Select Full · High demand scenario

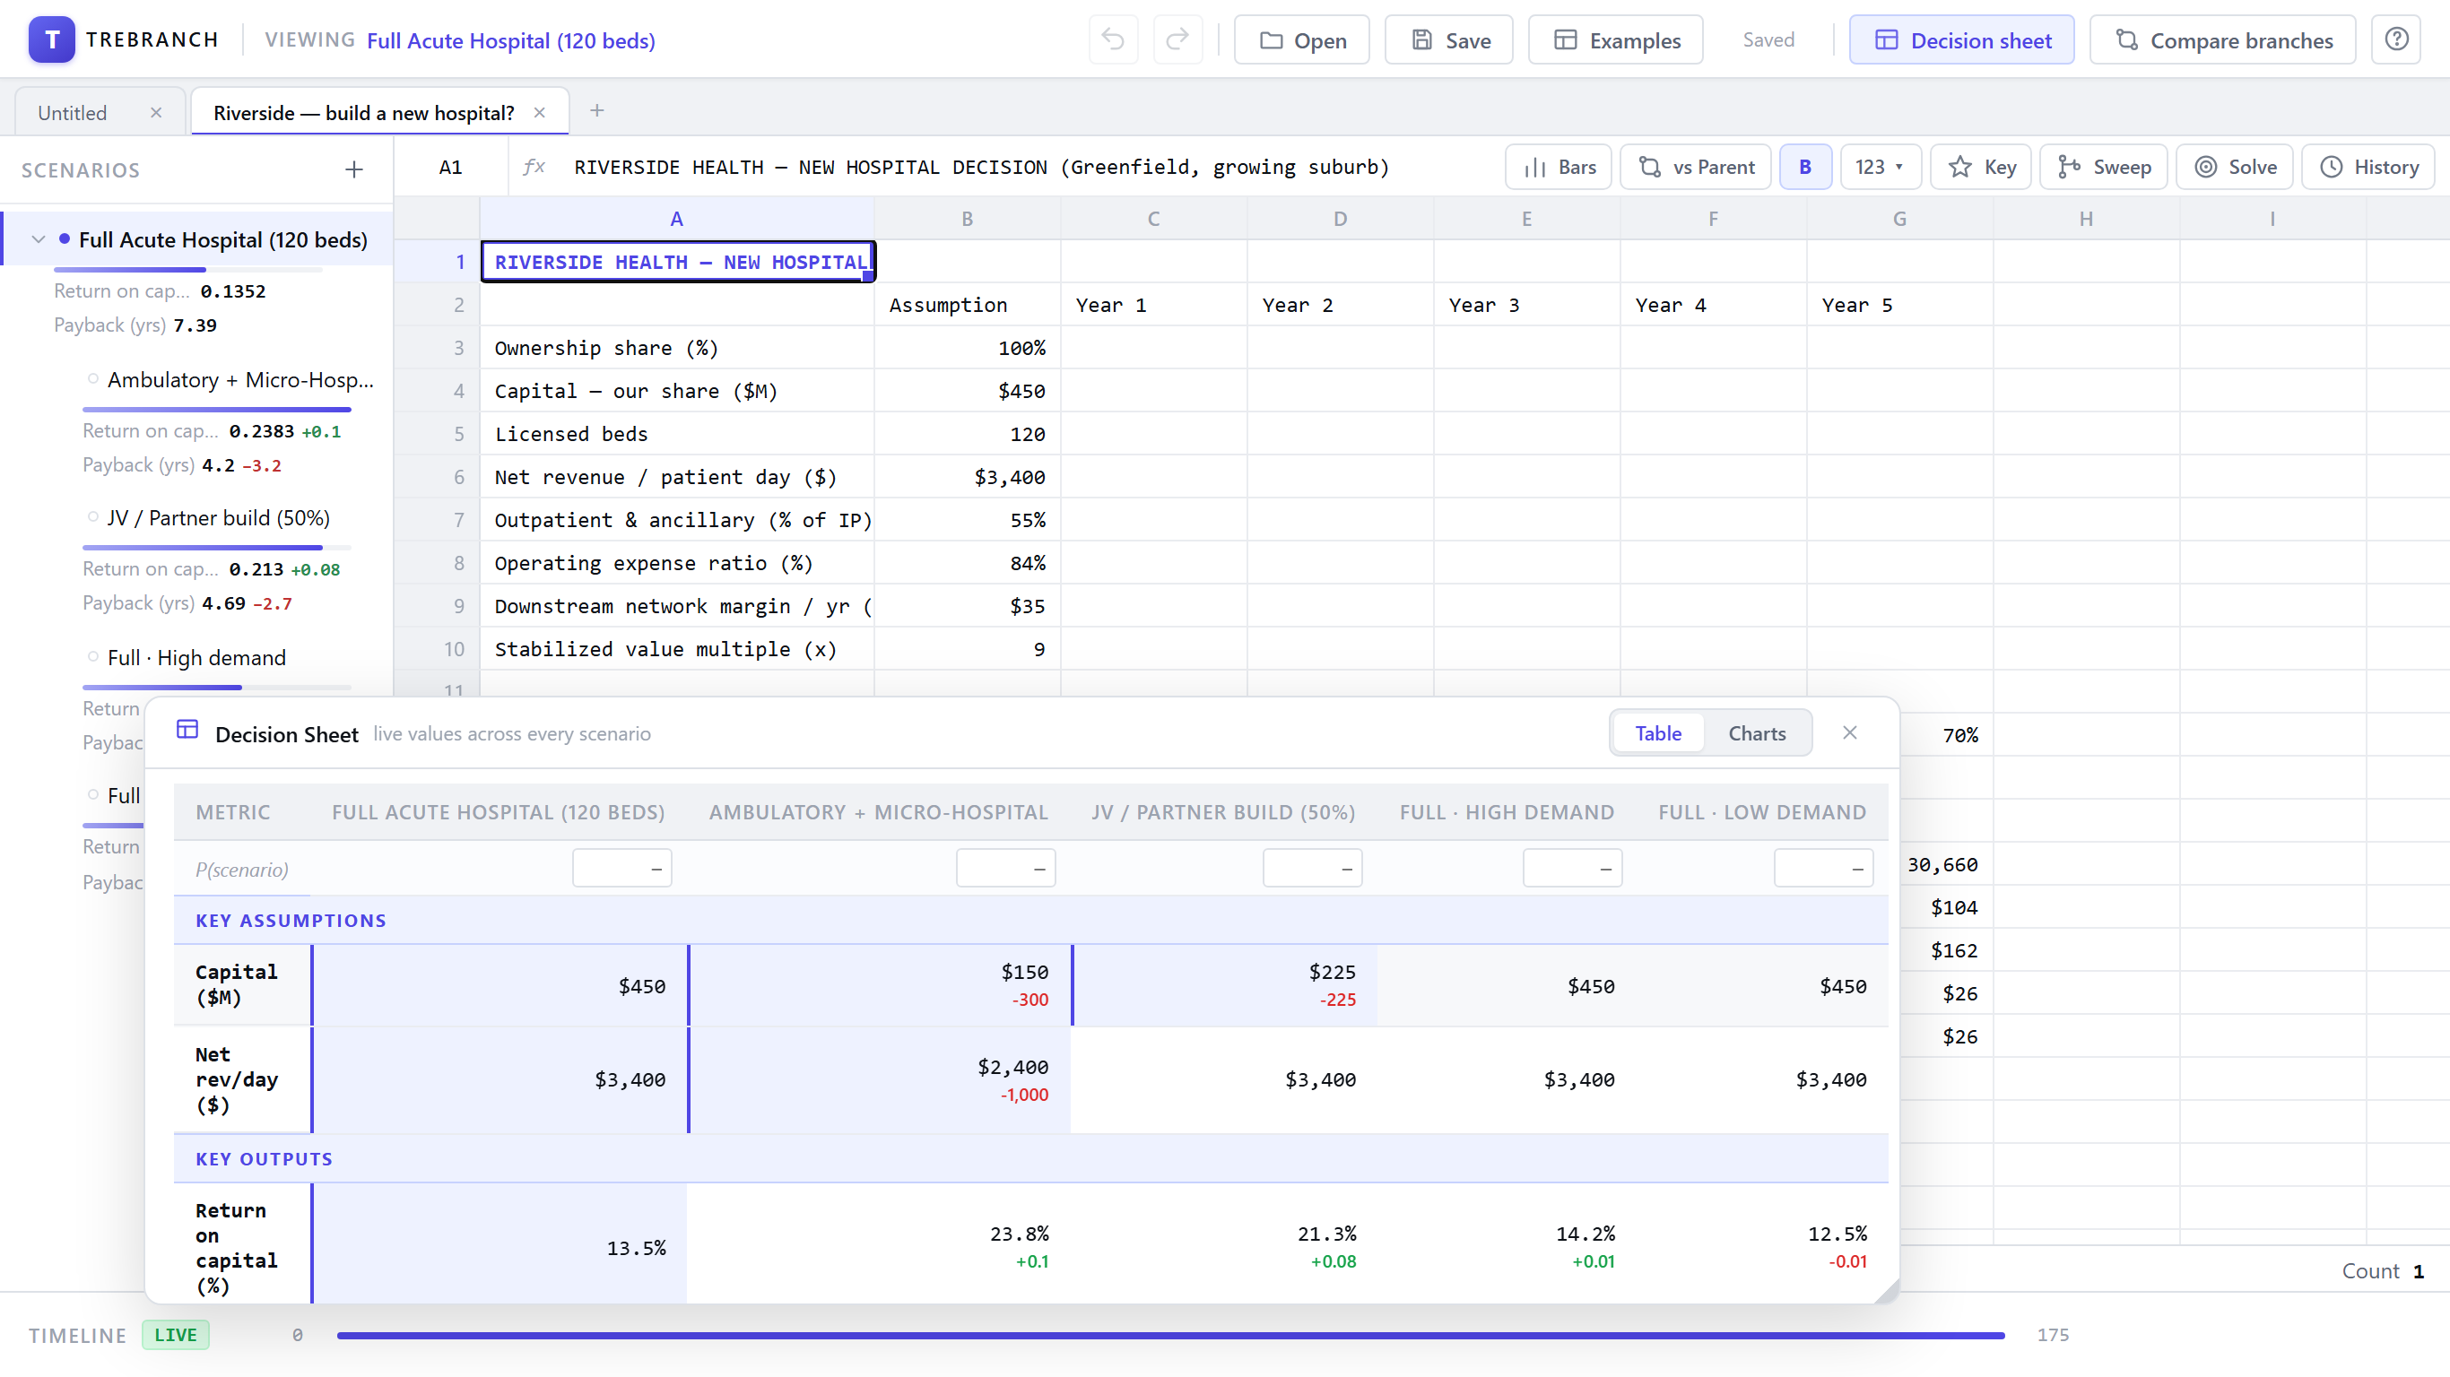point(195,657)
